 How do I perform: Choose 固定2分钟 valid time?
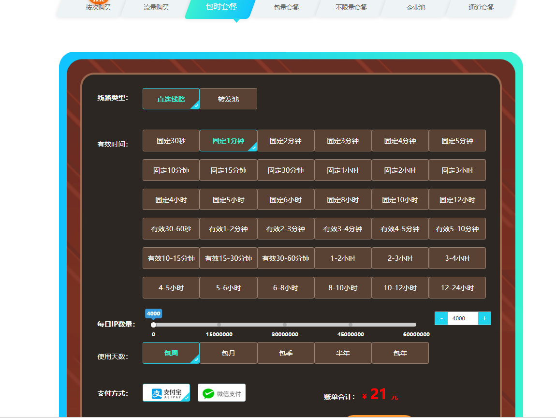click(x=286, y=140)
